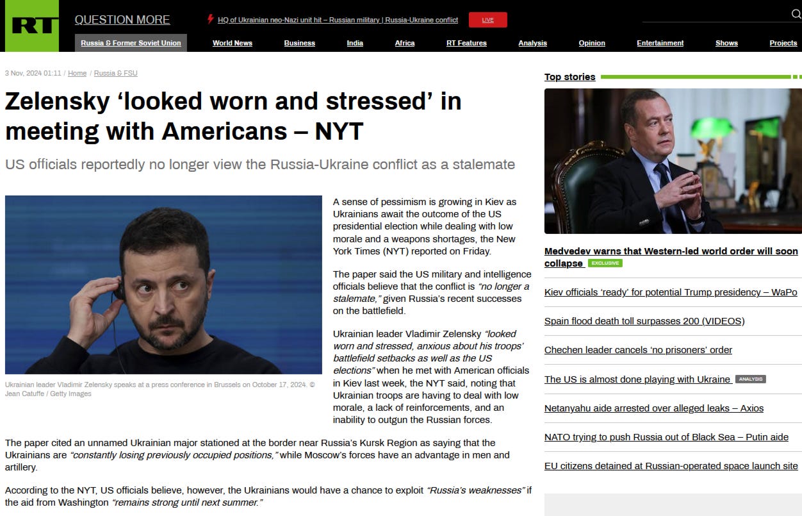Open Netanyahu aide arrested story
The height and width of the screenshot is (516, 802).
click(x=654, y=408)
